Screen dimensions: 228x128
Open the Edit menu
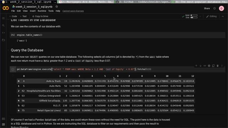coord(19,11)
